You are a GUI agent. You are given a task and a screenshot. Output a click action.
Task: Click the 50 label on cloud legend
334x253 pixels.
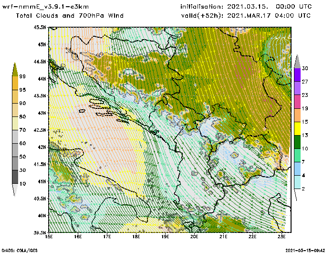click(22, 157)
